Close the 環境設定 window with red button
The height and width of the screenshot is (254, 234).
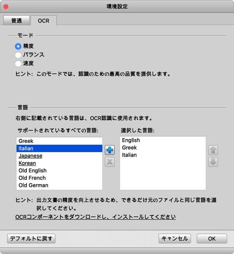click(x=6, y=7)
